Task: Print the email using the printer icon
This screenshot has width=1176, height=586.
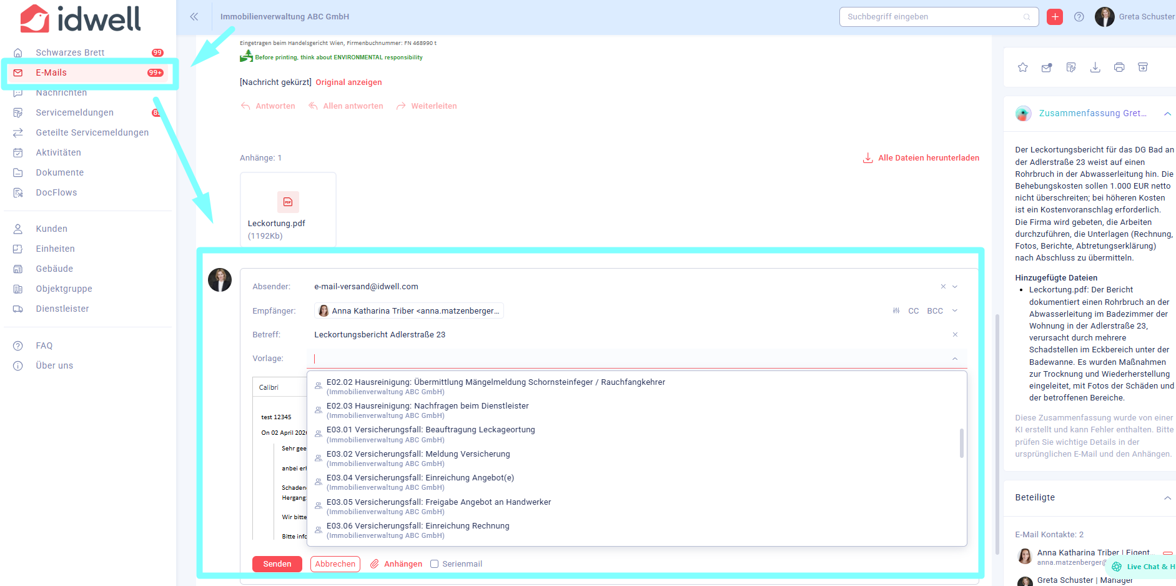Action: coord(1119,67)
